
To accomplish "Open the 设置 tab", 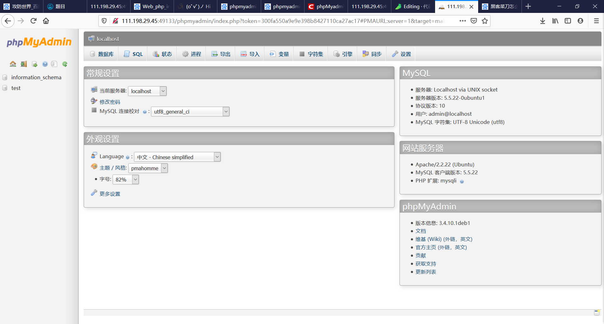I will (x=401, y=54).
